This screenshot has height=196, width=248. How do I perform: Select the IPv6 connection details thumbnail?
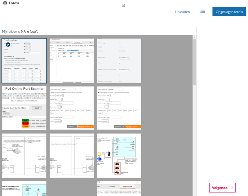(x=119, y=61)
